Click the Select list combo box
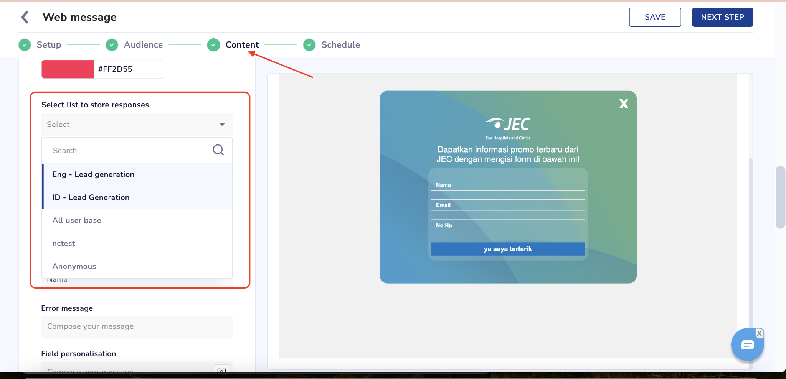The image size is (786, 379). 137,125
